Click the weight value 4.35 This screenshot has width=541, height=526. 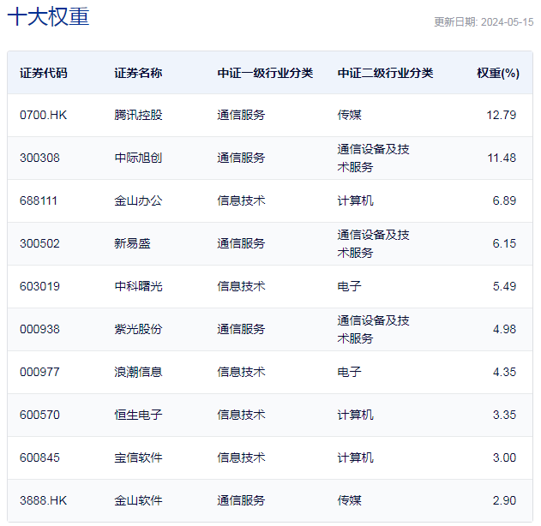click(x=504, y=372)
